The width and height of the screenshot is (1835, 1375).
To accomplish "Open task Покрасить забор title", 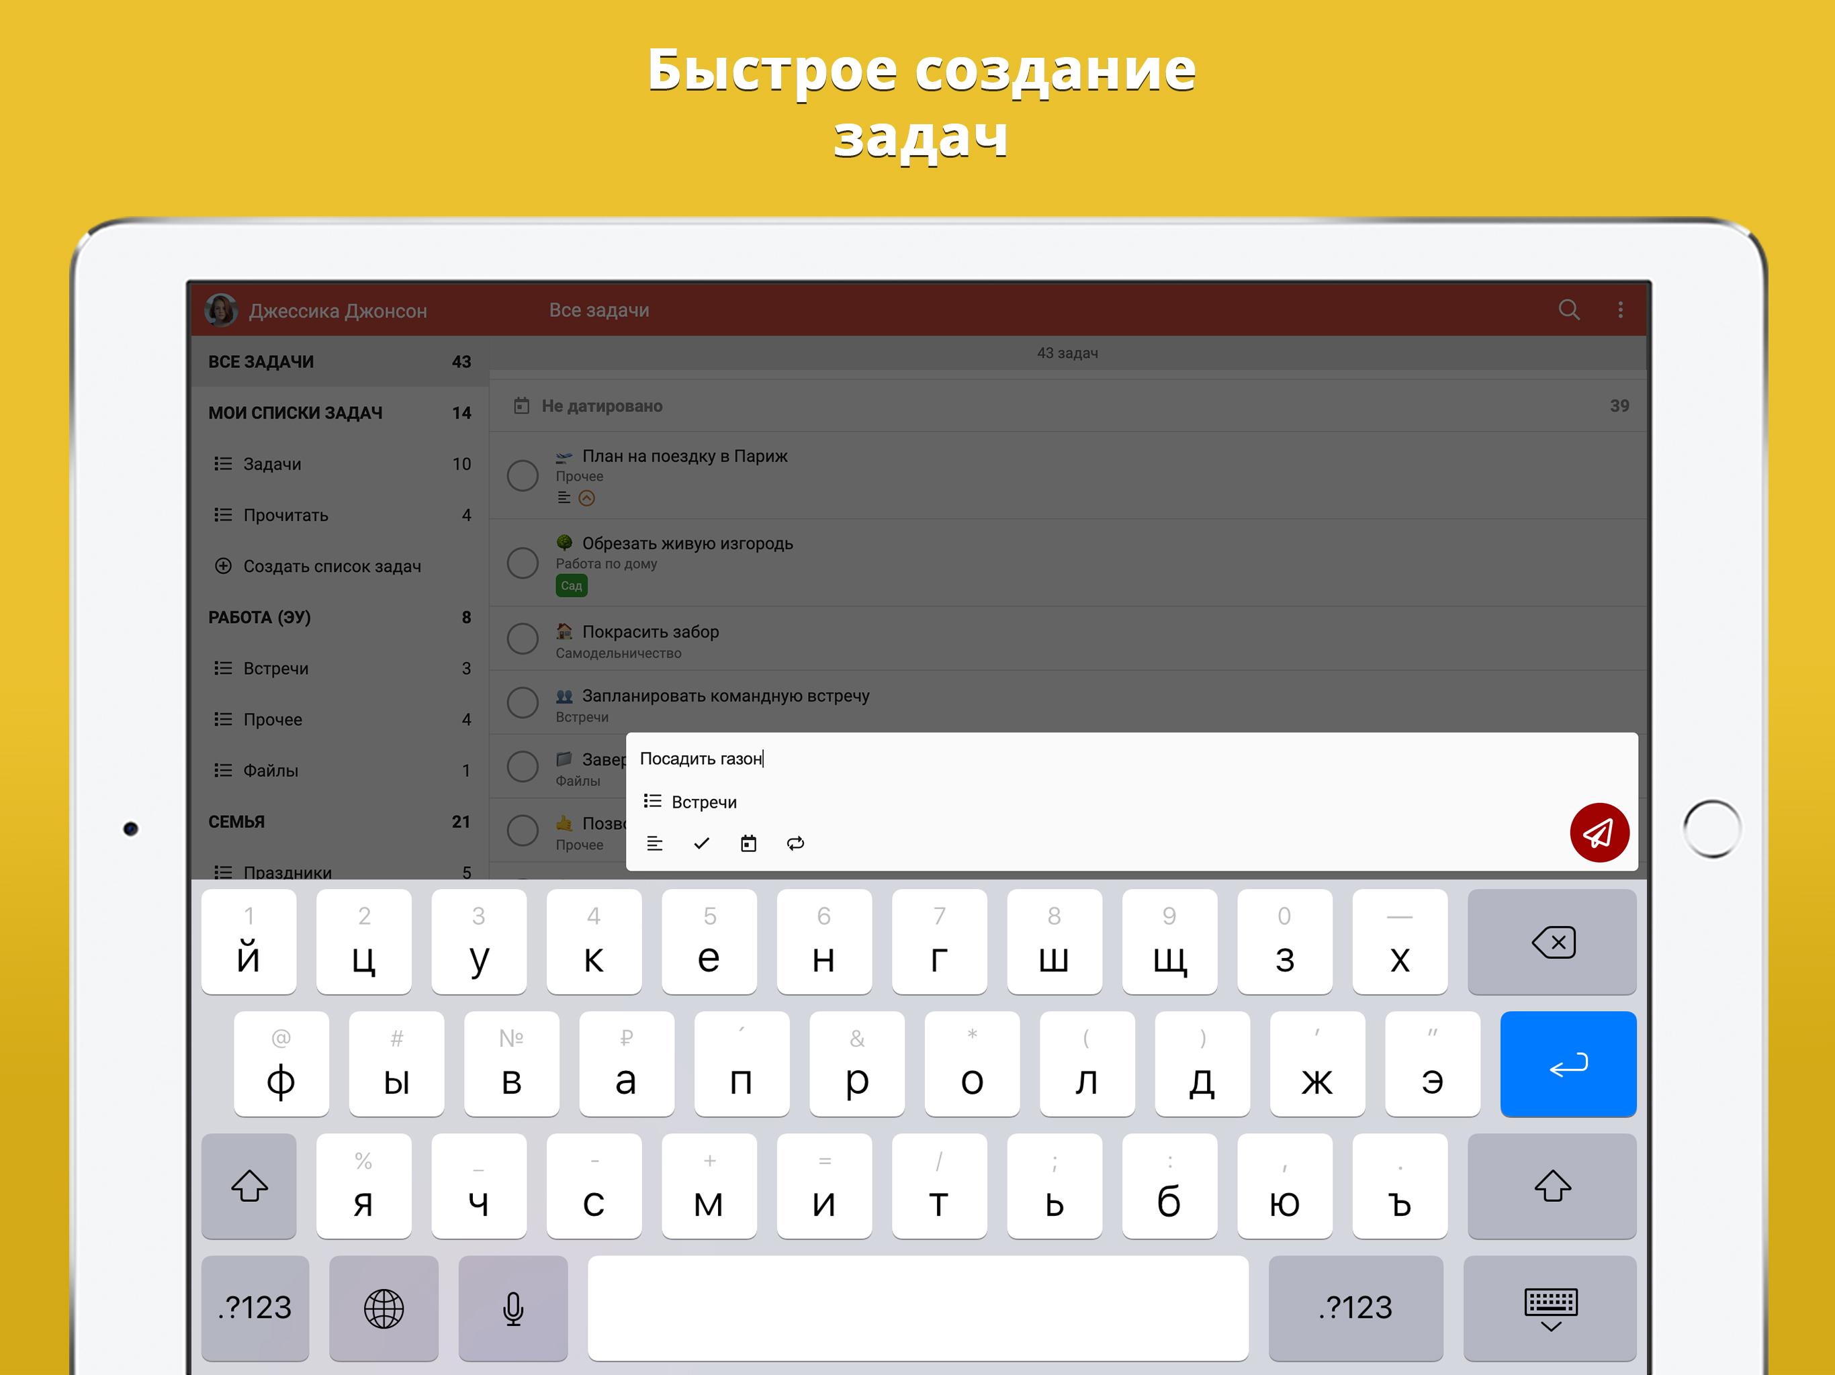I will (650, 632).
